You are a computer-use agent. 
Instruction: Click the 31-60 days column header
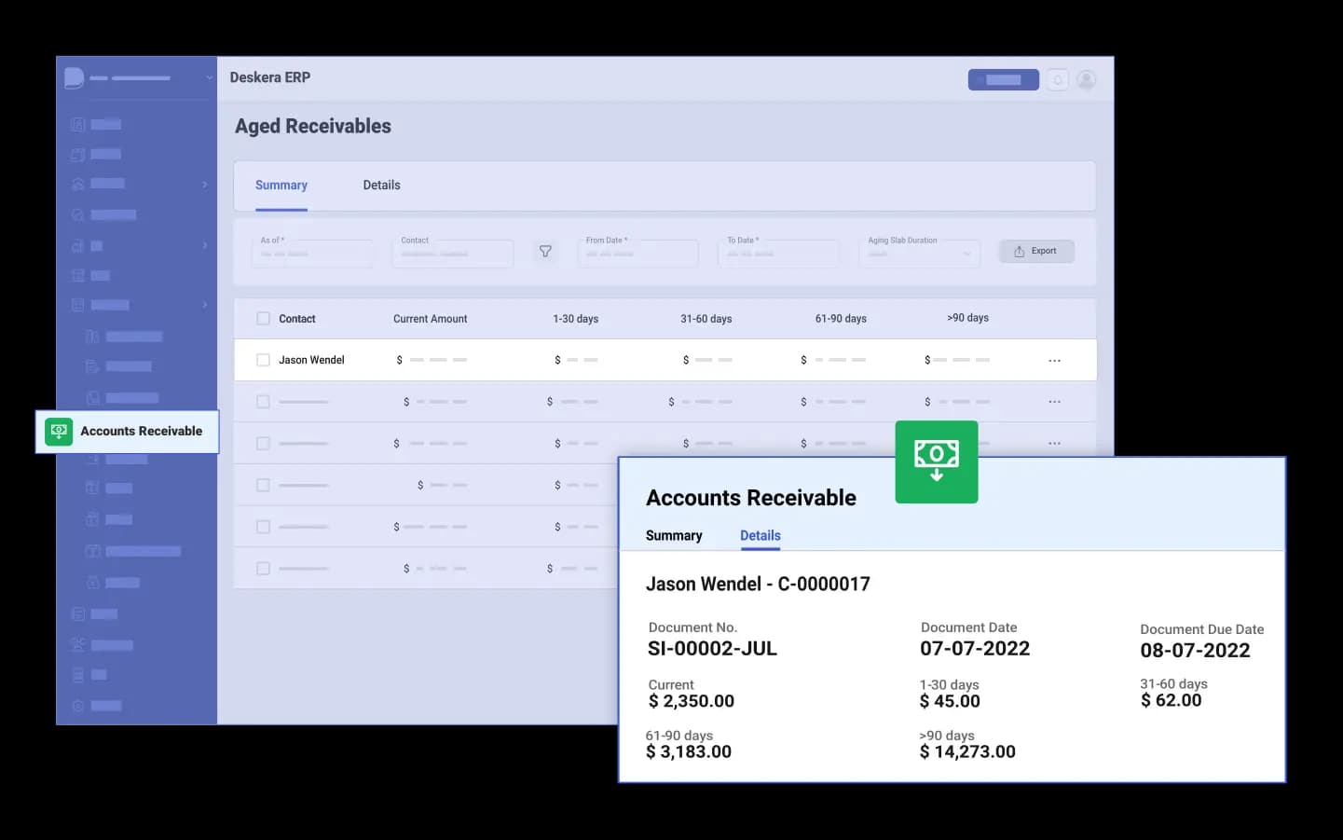click(x=706, y=319)
